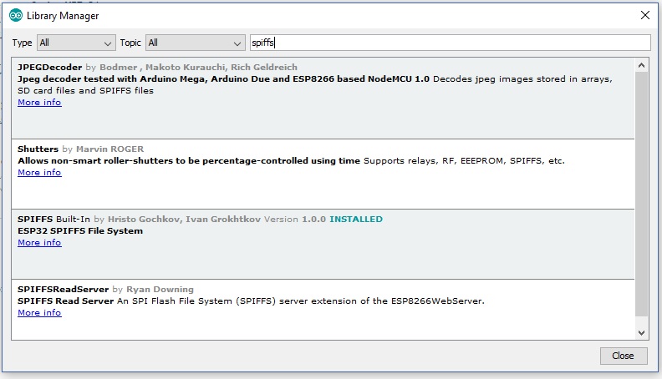Click authors Hristo Gochkov, Ivan Grokhtkov
Screen dimensions: 662x379
[x=184, y=220]
